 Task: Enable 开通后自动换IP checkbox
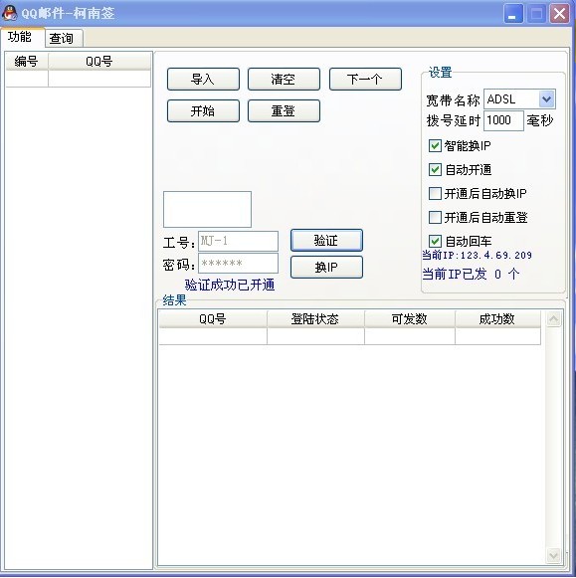435,194
